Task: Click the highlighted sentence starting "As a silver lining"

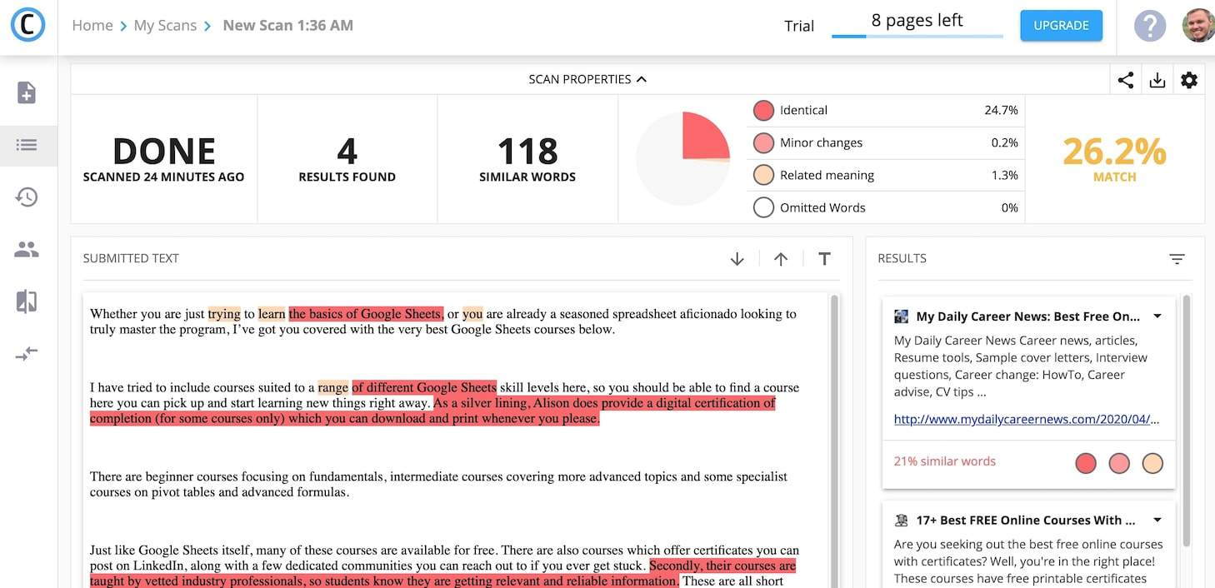Action: click(432, 411)
